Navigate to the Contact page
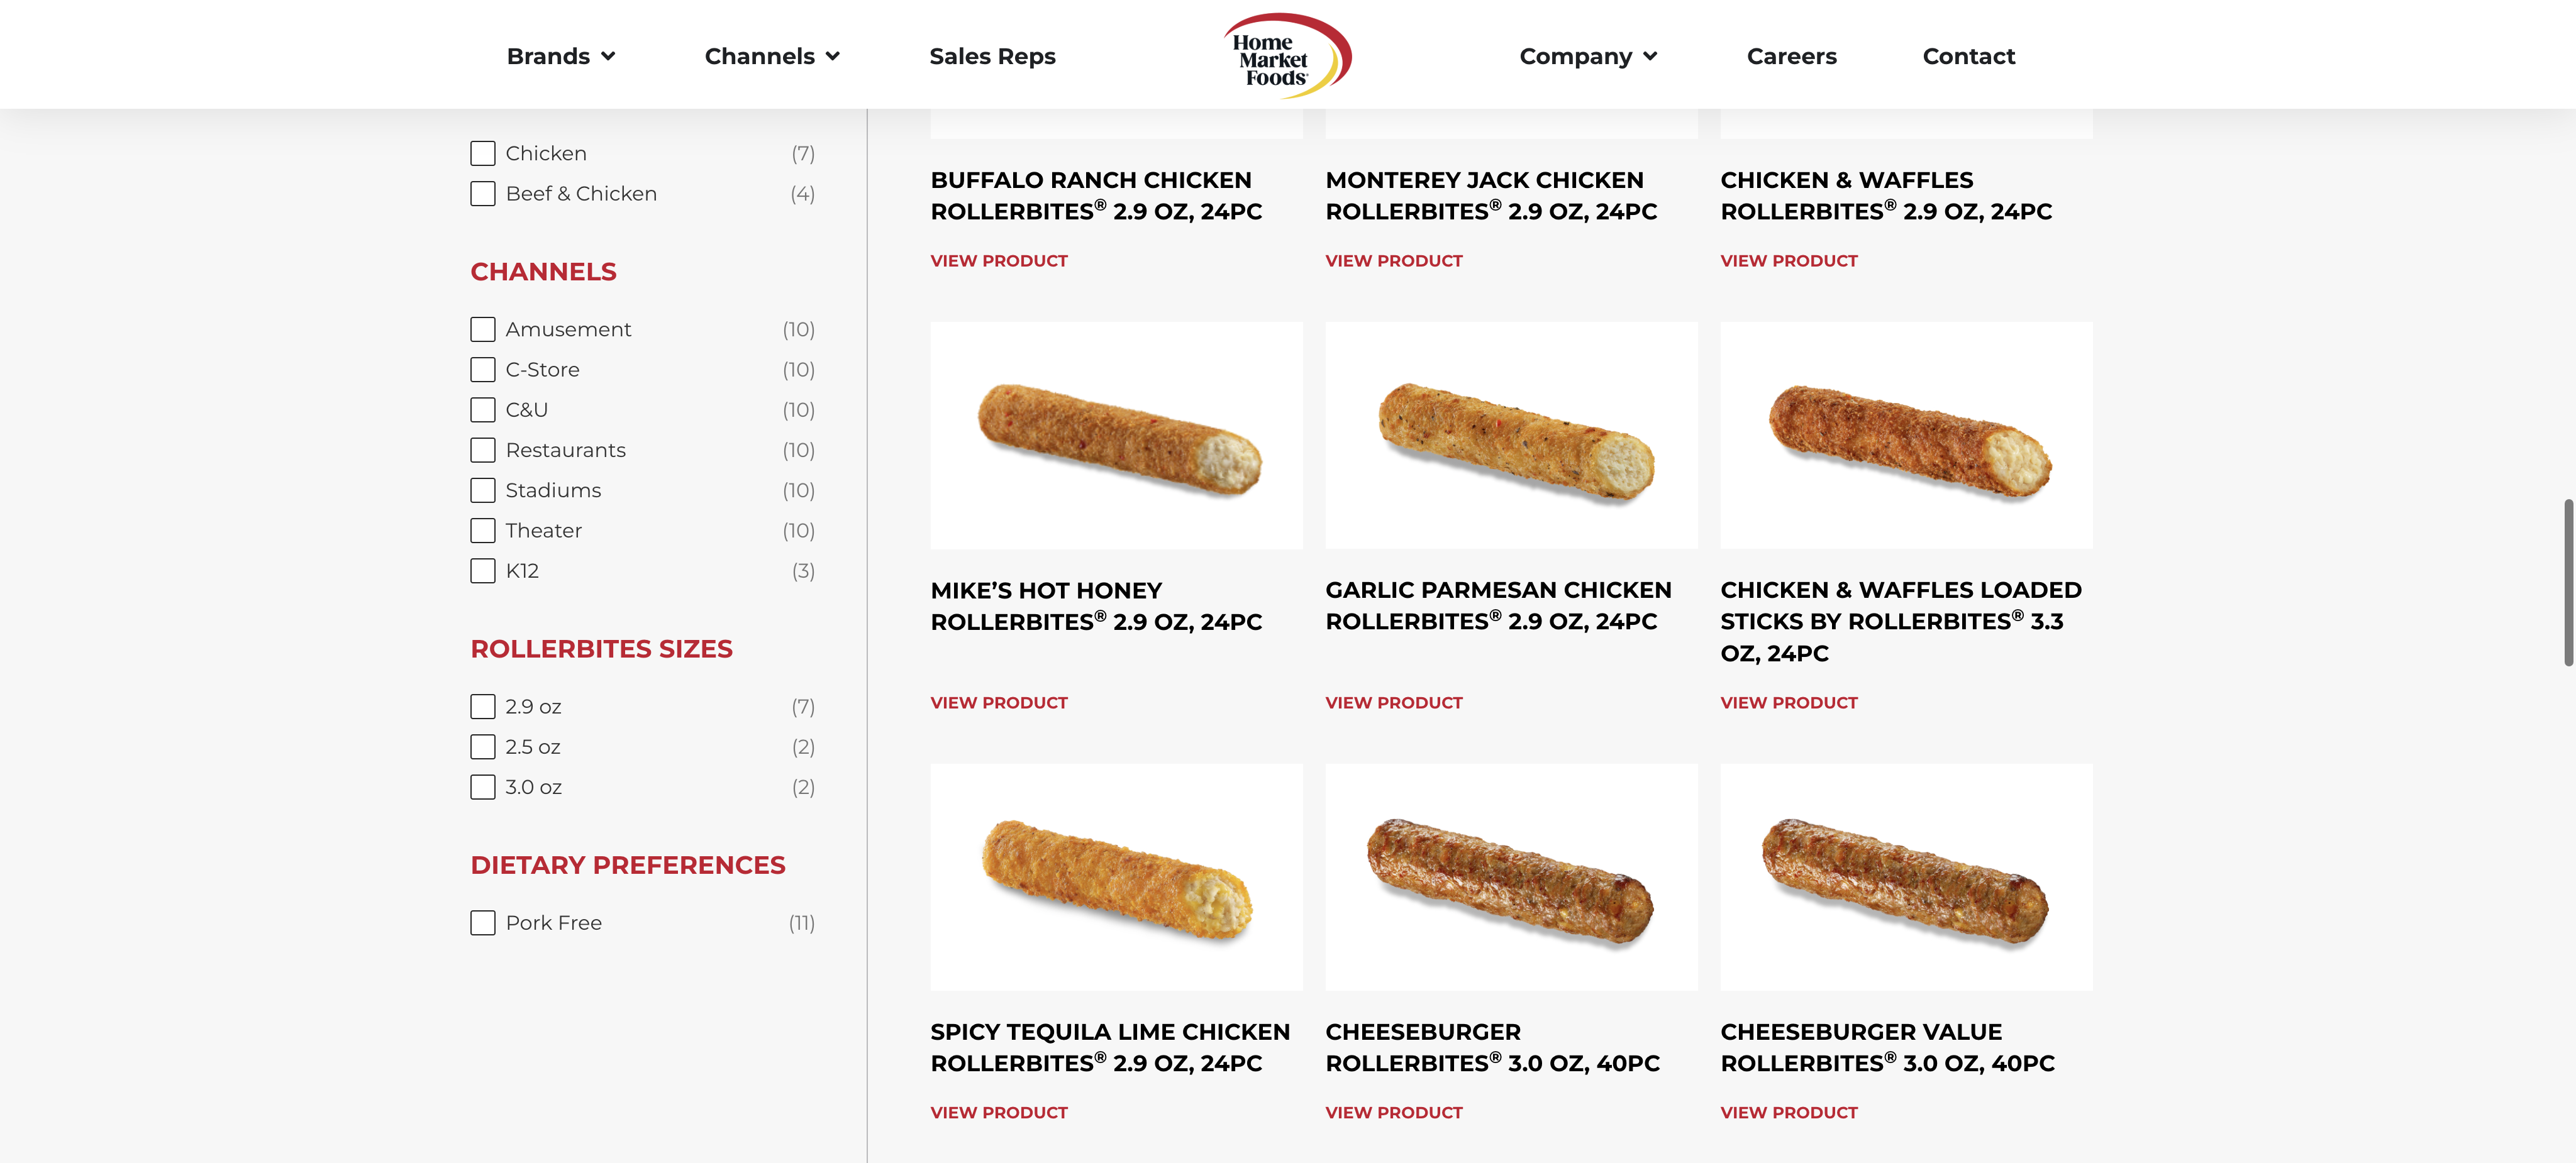Screen dimensions: 2576x1163 click(1968, 57)
